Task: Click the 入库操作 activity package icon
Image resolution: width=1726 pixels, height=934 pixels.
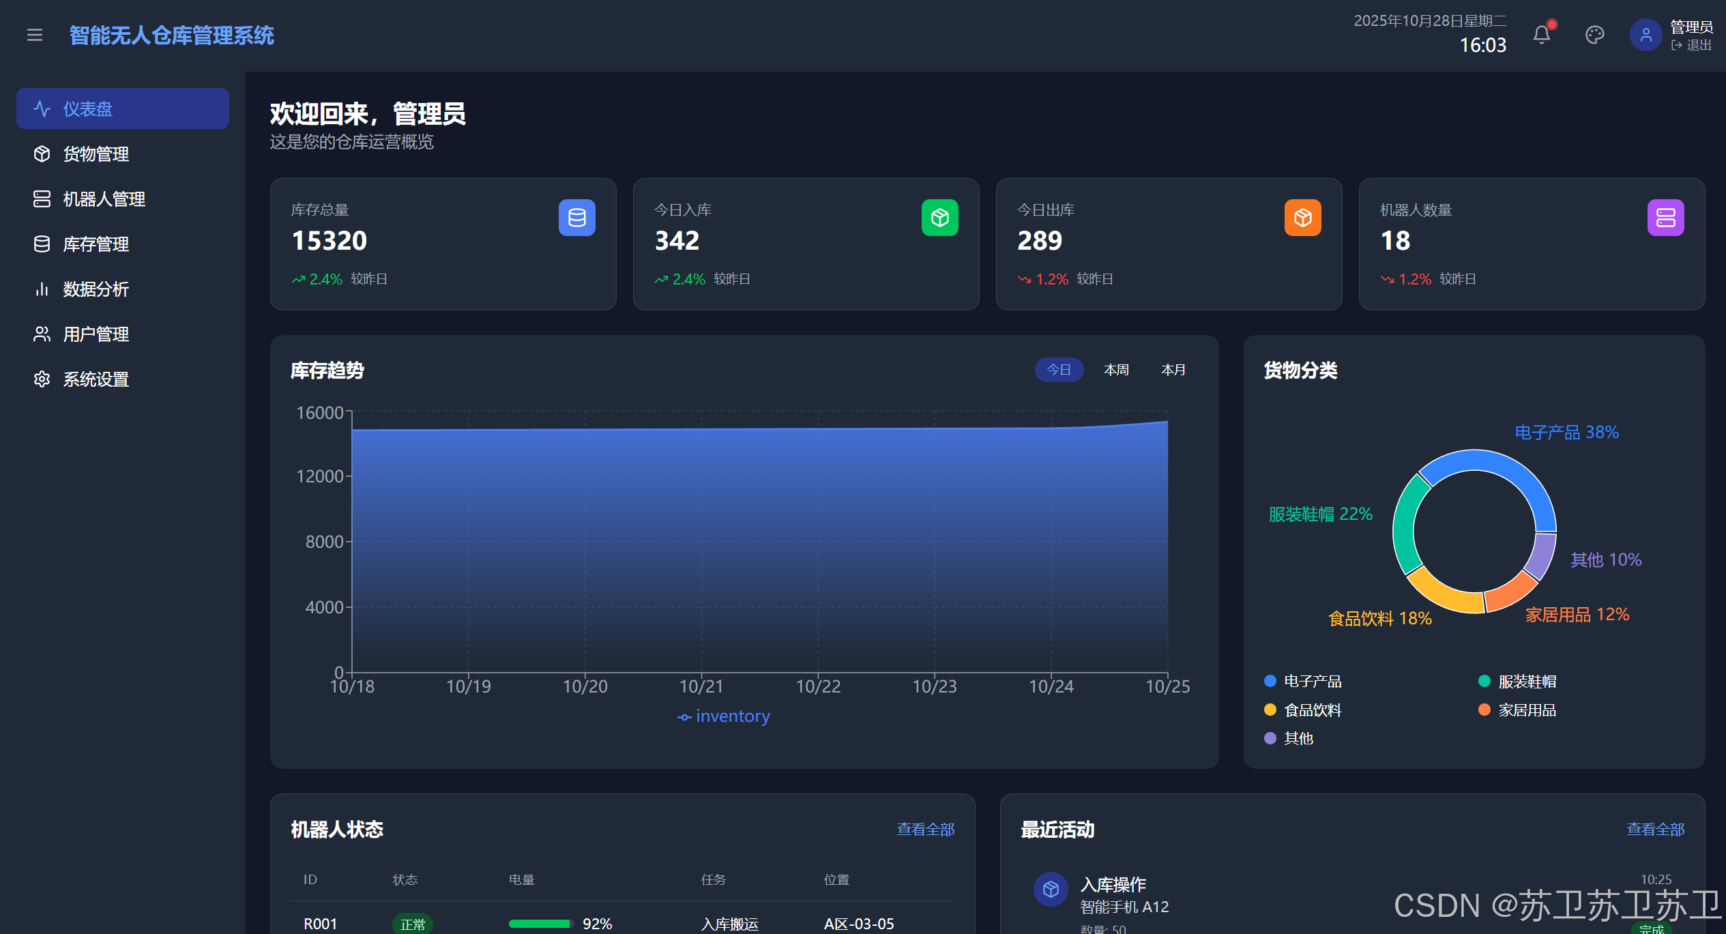Action: 1051,889
